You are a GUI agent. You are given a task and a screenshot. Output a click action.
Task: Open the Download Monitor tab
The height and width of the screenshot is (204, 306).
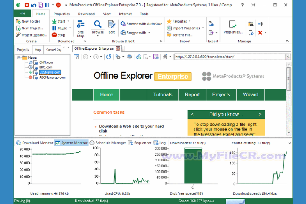click(35, 143)
